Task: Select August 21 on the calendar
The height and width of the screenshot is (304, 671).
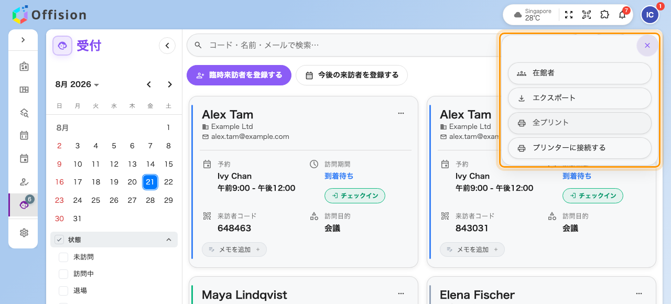Action: [x=150, y=182]
